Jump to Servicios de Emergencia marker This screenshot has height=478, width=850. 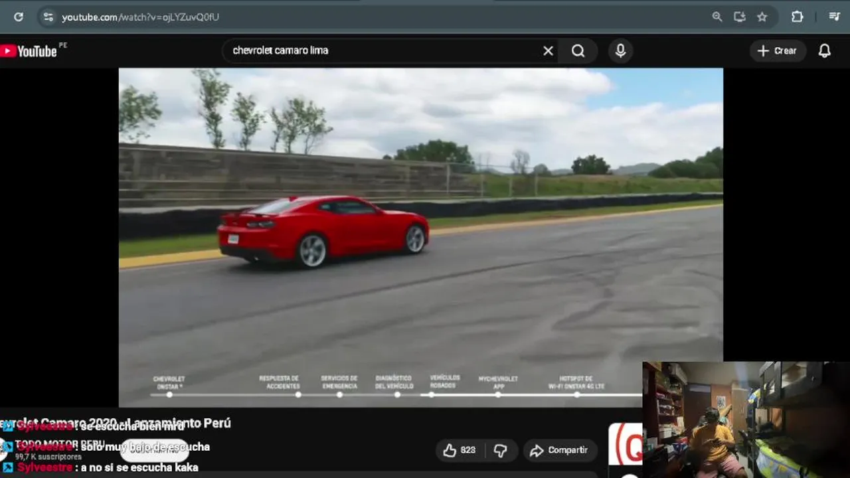[339, 394]
